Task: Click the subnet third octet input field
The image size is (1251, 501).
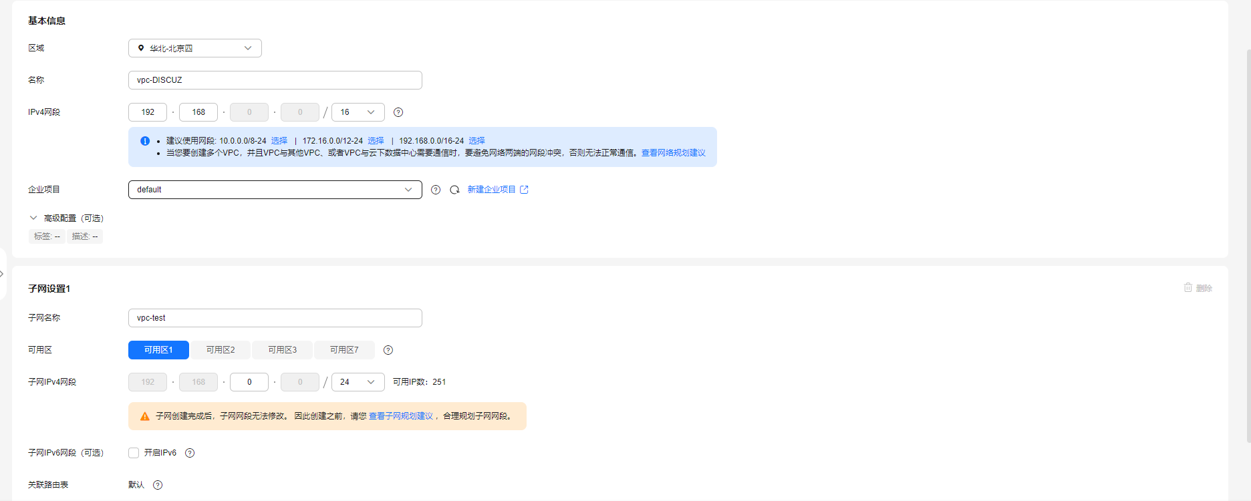Action: [x=249, y=382]
